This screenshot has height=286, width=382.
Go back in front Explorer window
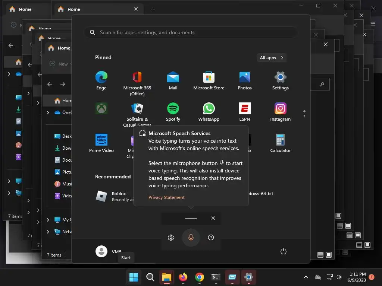pos(50,84)
